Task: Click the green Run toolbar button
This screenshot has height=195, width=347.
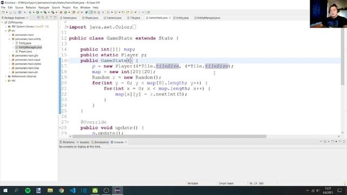Action: pyautogui.click(x=37, y=12)
